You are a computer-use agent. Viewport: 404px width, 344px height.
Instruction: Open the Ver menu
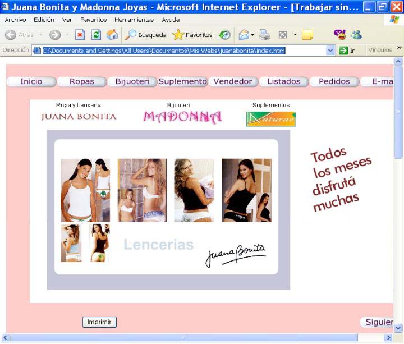point(67,20)
